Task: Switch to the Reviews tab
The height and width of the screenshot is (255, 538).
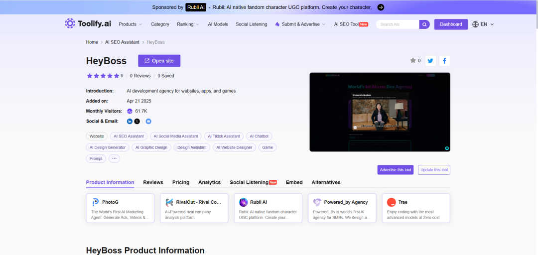Action: (153, 182)
